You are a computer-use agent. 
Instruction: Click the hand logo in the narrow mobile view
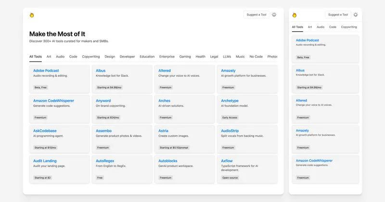click(295, 15)
